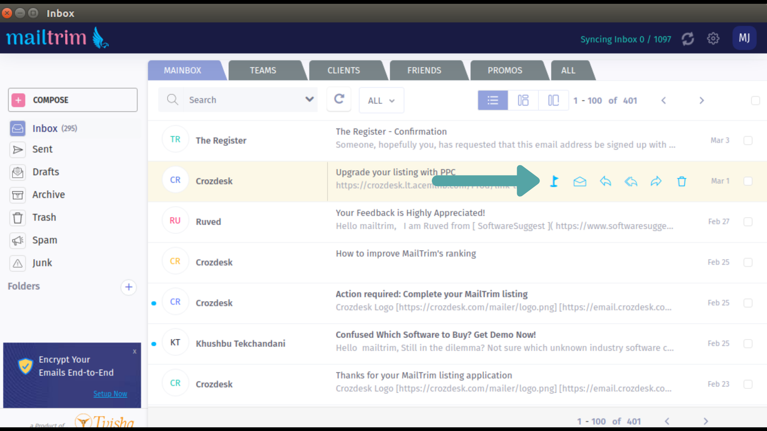Click the COMPOSE button
The image size is (767, 431).
click(73, 100)
